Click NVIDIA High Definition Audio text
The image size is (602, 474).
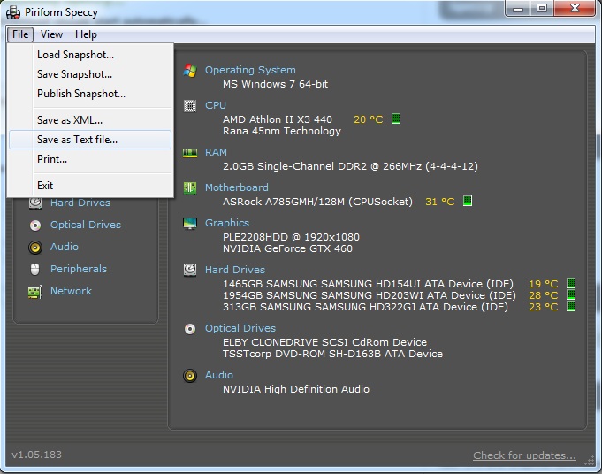coord(295,389)
